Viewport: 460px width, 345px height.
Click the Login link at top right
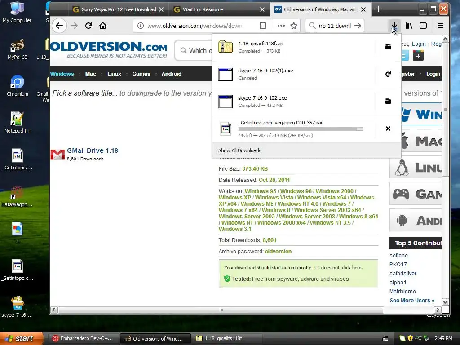click(418, 44)
